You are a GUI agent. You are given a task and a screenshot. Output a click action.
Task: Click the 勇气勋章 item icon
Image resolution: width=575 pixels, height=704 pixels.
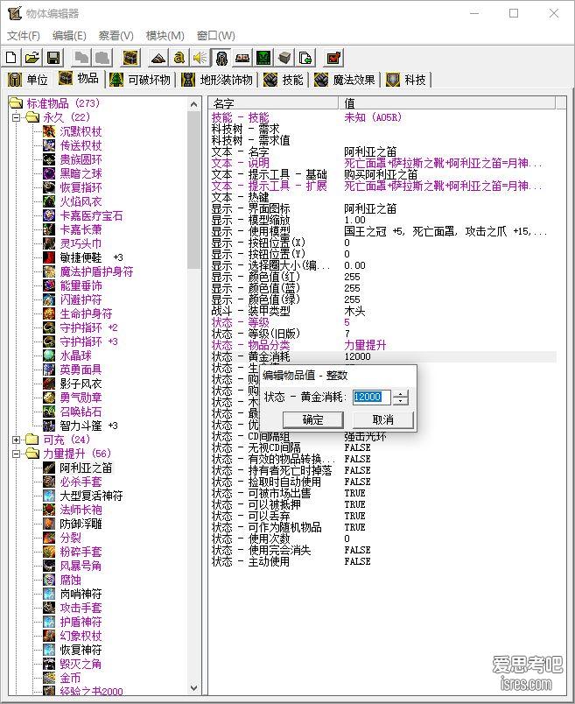49,398
